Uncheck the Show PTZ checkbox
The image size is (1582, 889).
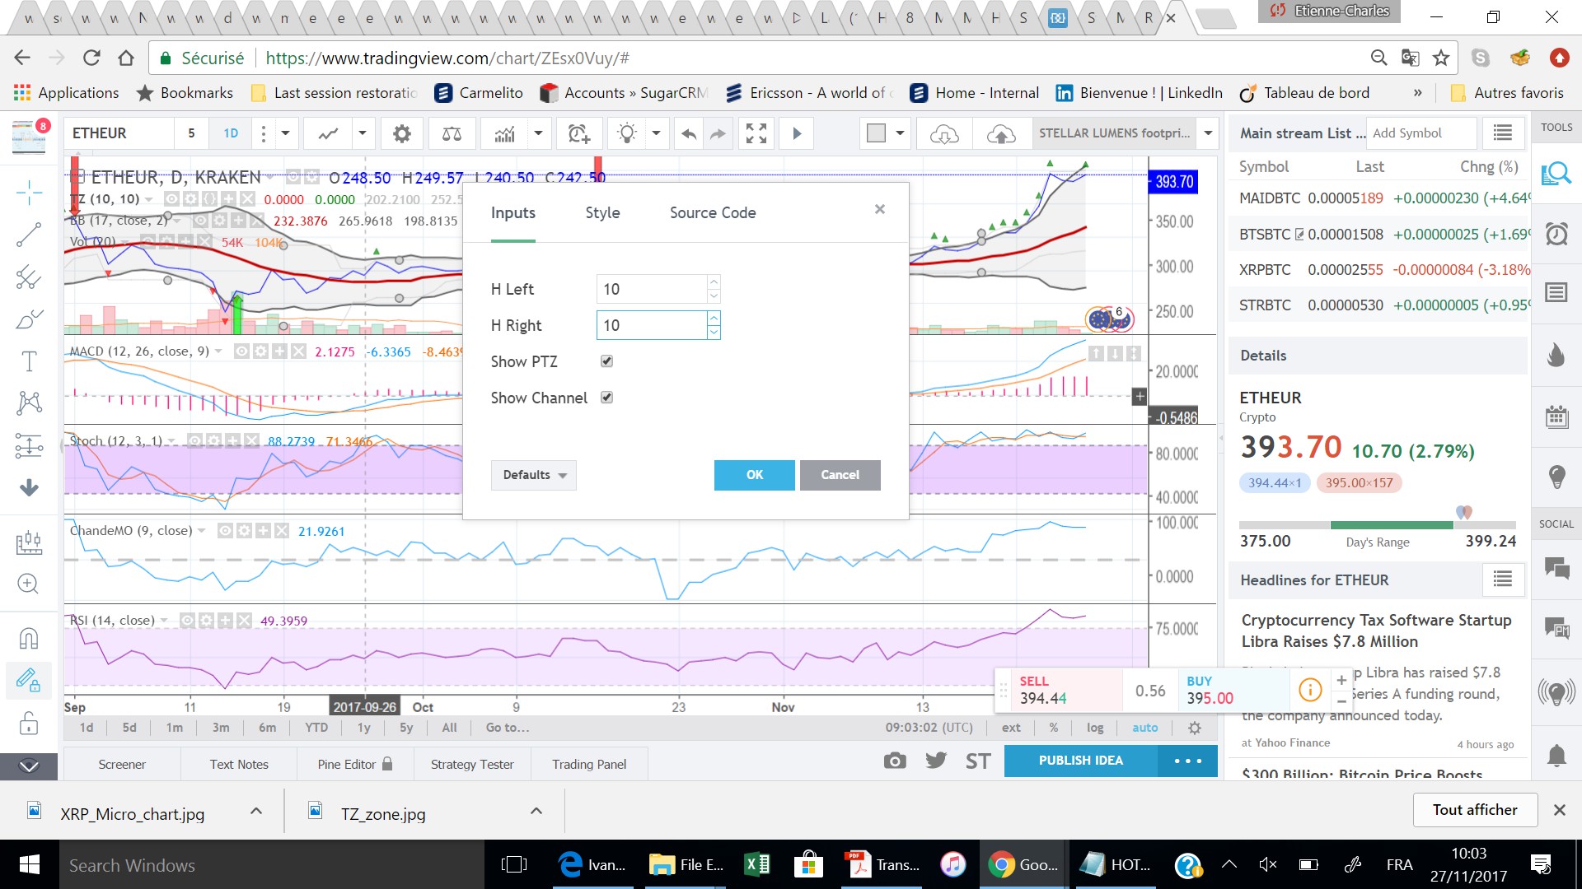[x=606, y=361]
